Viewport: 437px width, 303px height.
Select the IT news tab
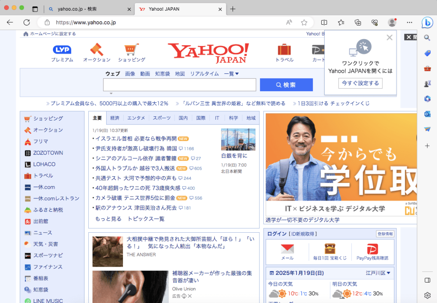pyautogui.click(x=217, y=118)
